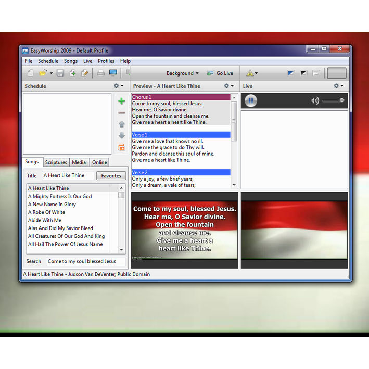Click the EasyWorship EW title bar icon
The width and height of the screenshot is (369, 369).
25,51
